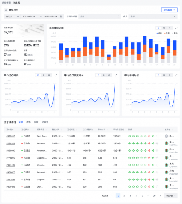Click the 默认视图 view icon
Screen dimensions: 182x204
pos(5,10)
